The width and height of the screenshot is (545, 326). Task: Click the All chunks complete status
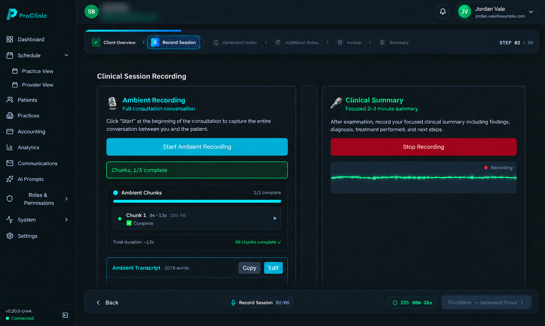click(x=258, y=242)
